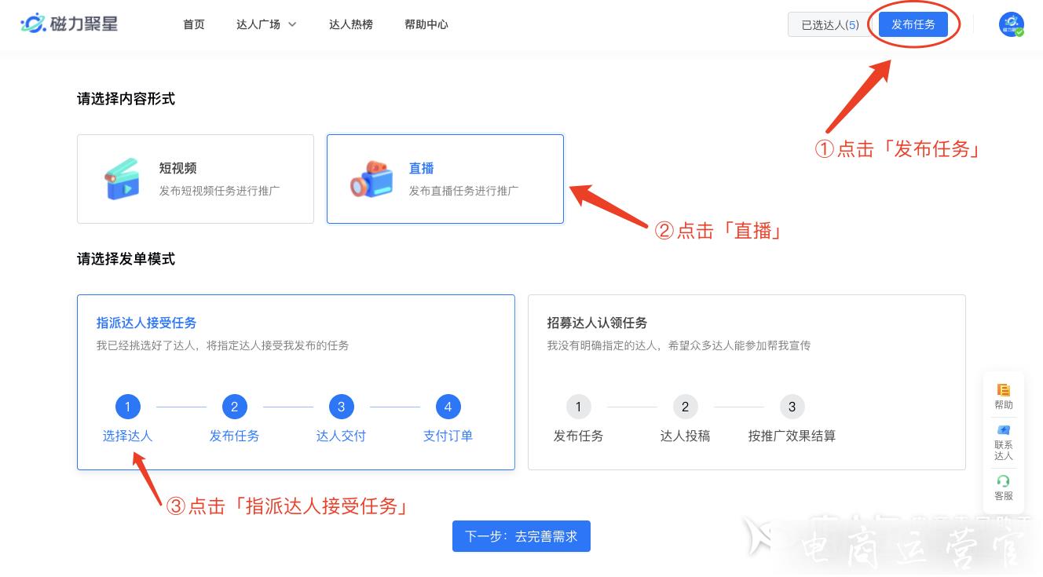This screenshot has height=577, width=1043.
Task: Click the 请选择发单模式 heading
Action: click(x=126, y=259)
